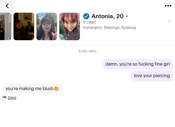
Task: Open the three-dot more options menu
Action: click(x=168, y=6)
